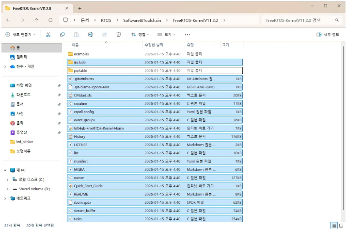This screenshot has height=230, width=346.
Task: Click the Cut scissors icon
Action: coord(48,34)
